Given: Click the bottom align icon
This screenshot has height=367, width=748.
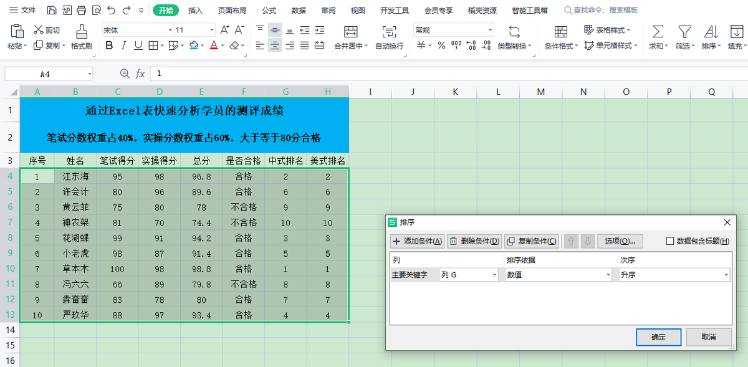Looking at the screenshot, I should [289, 30].
